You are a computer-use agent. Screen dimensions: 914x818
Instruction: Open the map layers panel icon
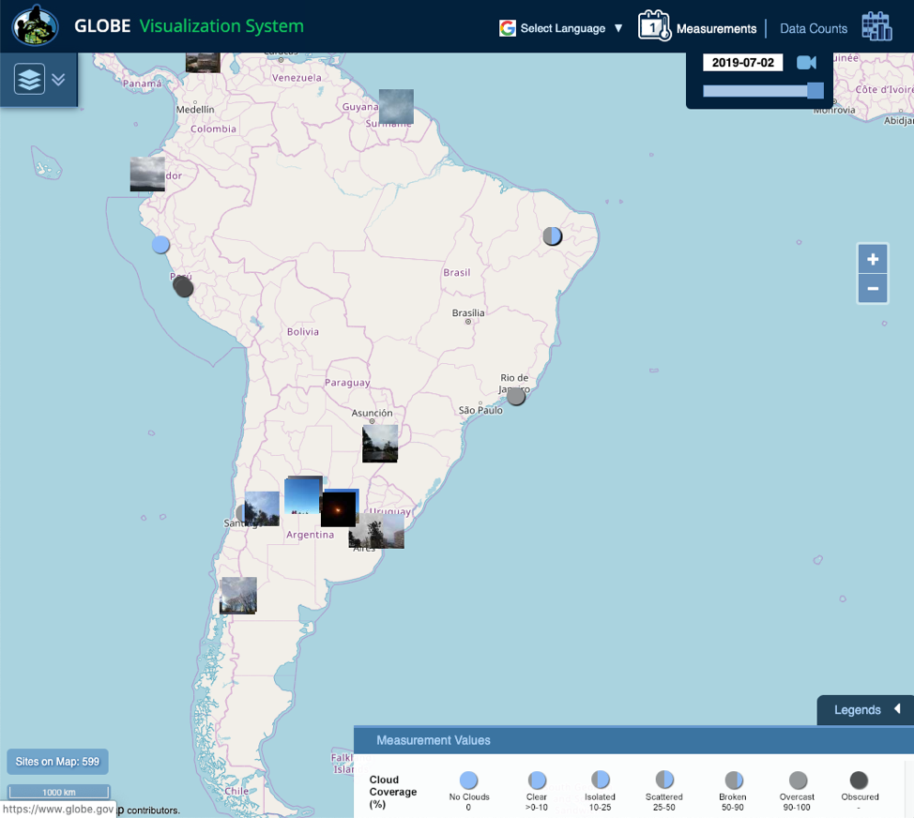[x=30, y=79]
